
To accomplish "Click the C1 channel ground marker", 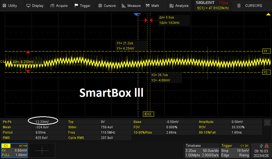I will 2,61.
